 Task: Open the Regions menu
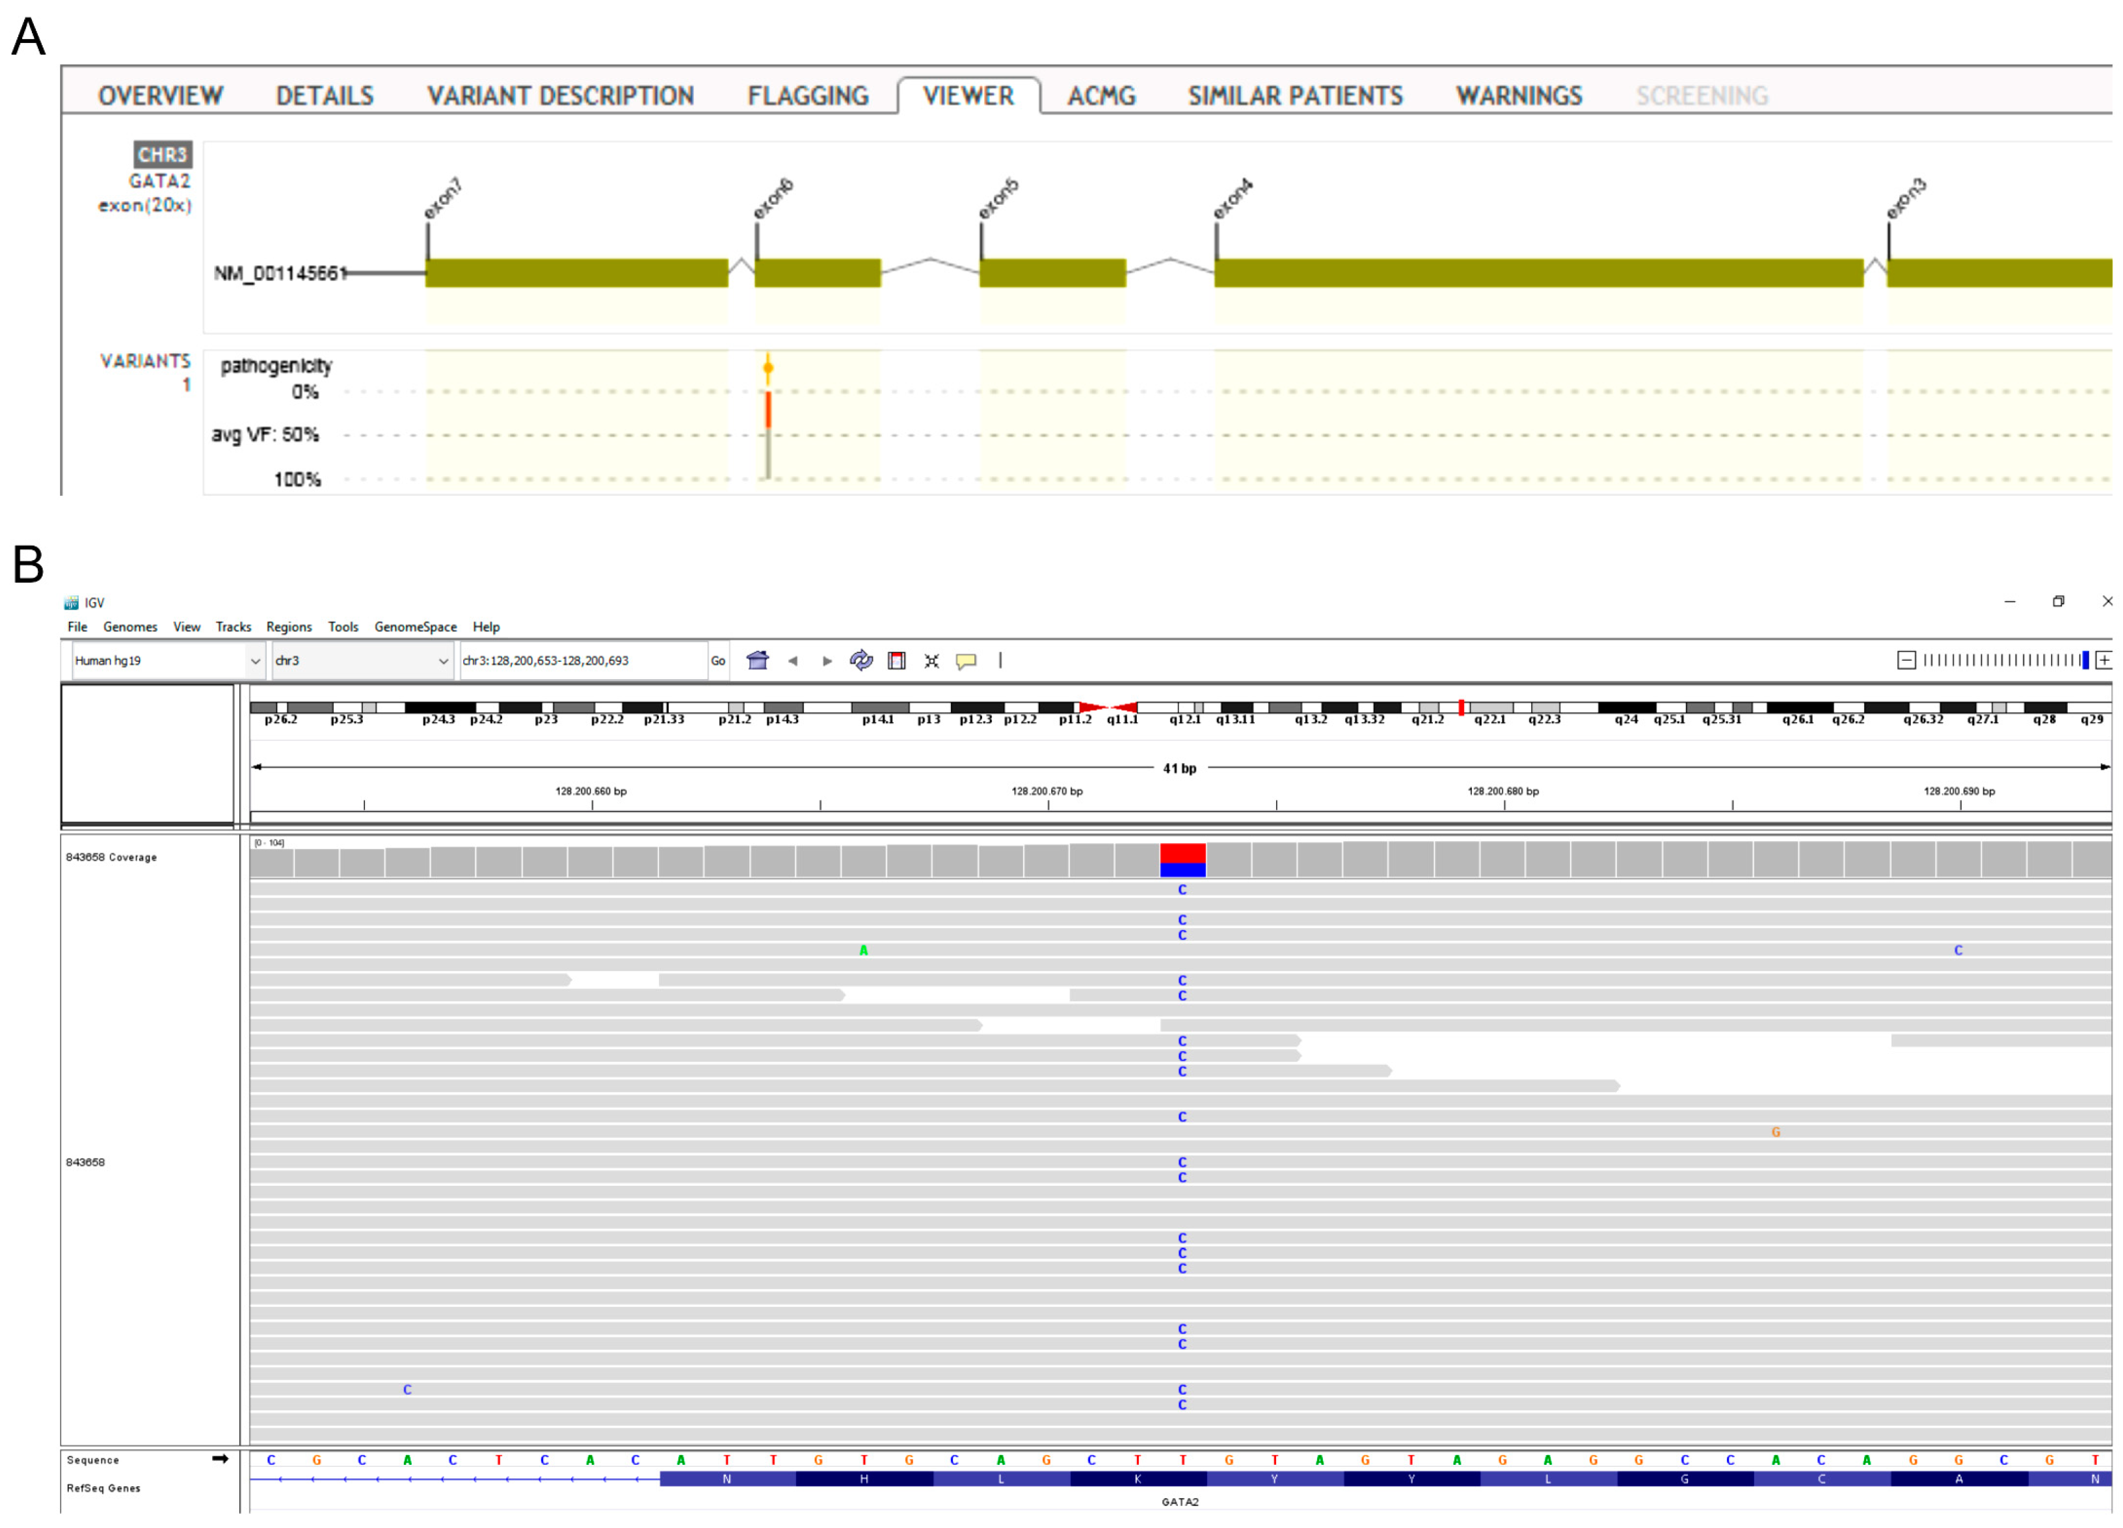pyautogui.click(x=288, y=626)
